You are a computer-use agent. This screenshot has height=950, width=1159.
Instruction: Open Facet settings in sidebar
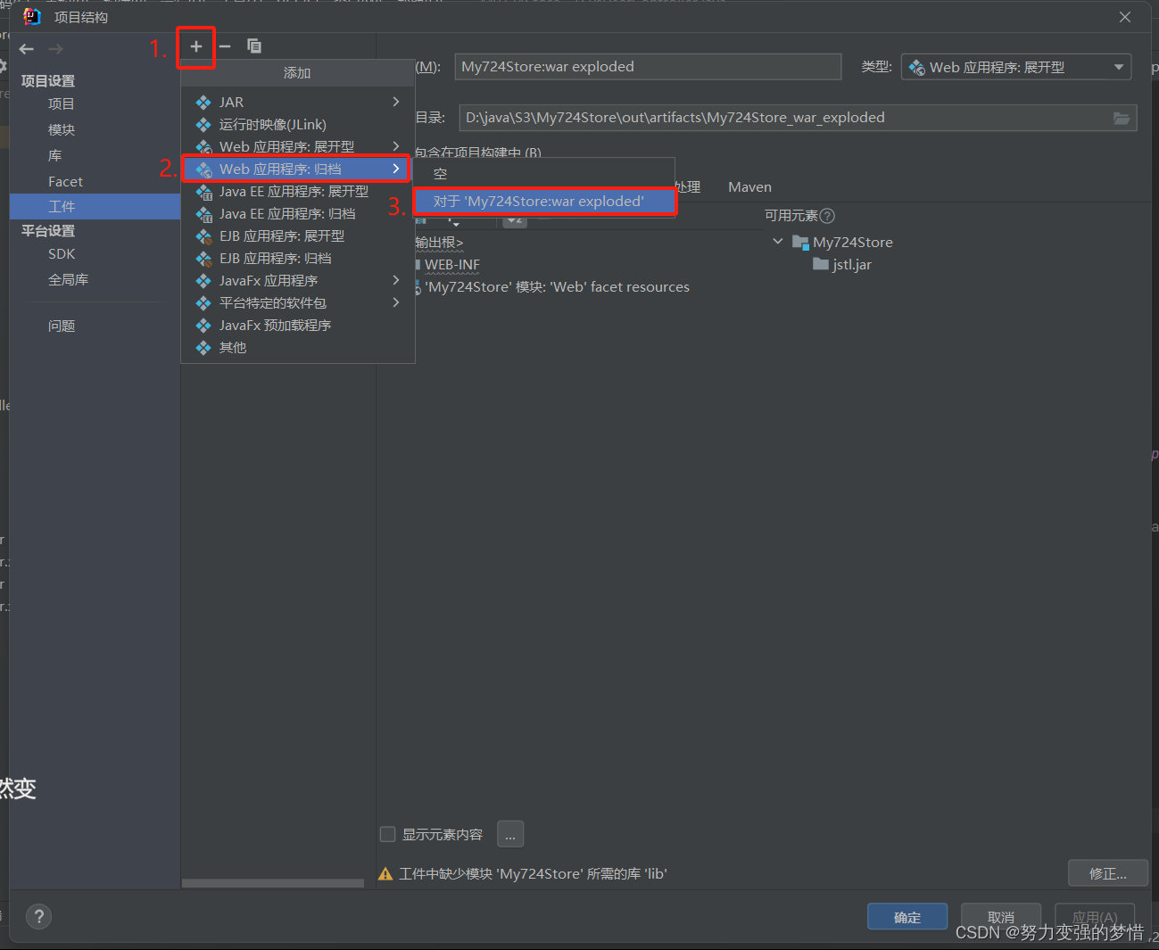[x=65, y=181]
